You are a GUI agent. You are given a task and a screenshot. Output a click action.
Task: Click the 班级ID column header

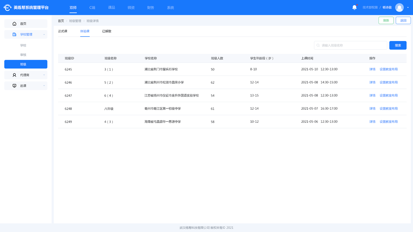(x=69, y=58)
